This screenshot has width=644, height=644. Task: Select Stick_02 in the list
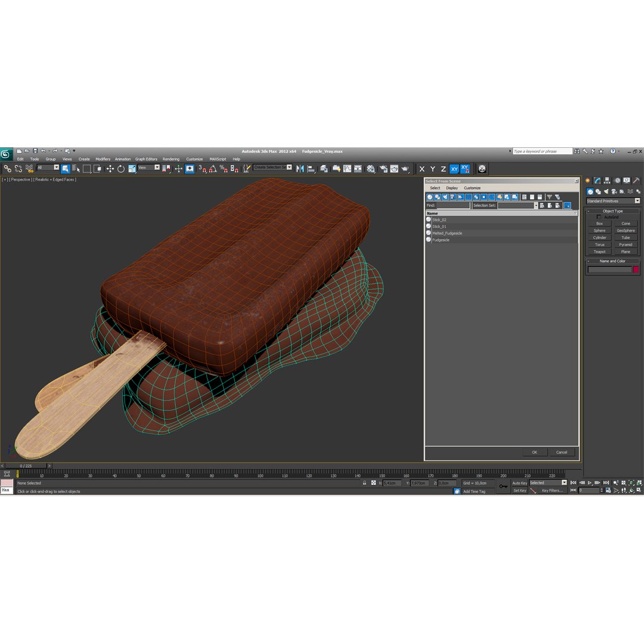click(x=502, y=219)
